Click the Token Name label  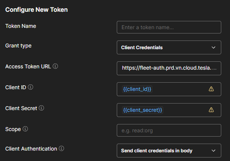tap(20, 26)
